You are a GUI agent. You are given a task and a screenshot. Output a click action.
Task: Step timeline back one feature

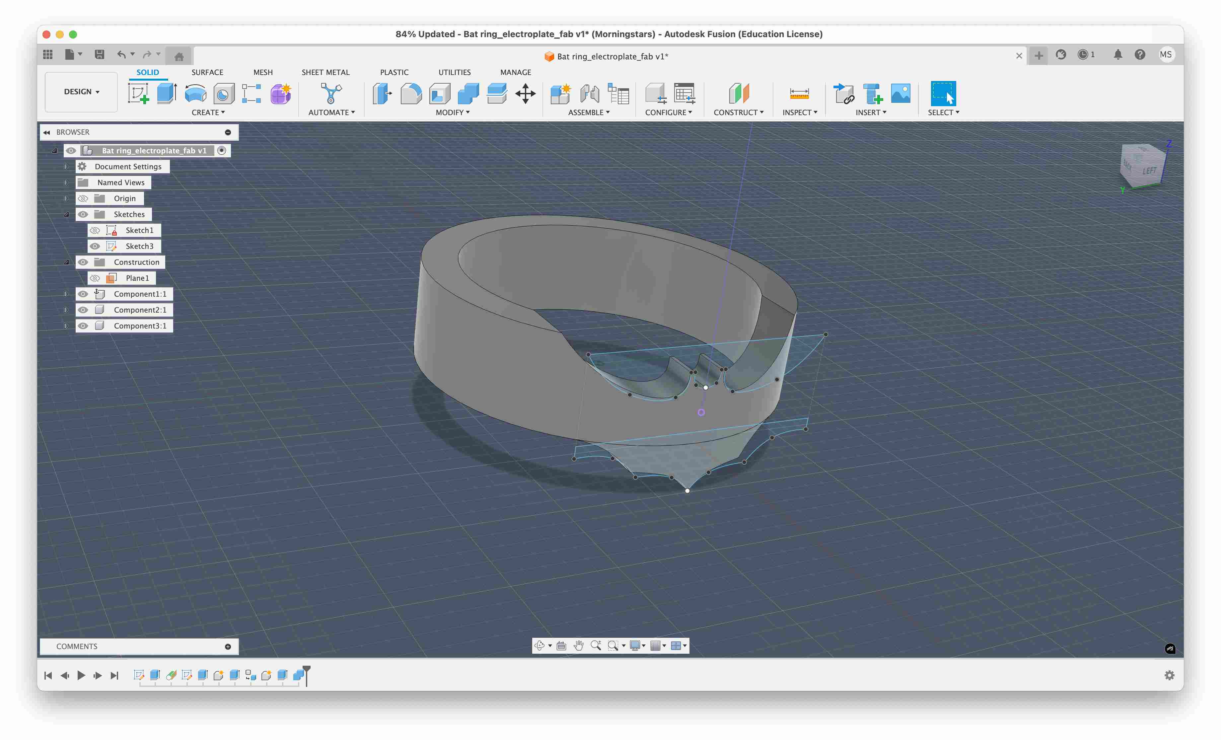[64, 675]
